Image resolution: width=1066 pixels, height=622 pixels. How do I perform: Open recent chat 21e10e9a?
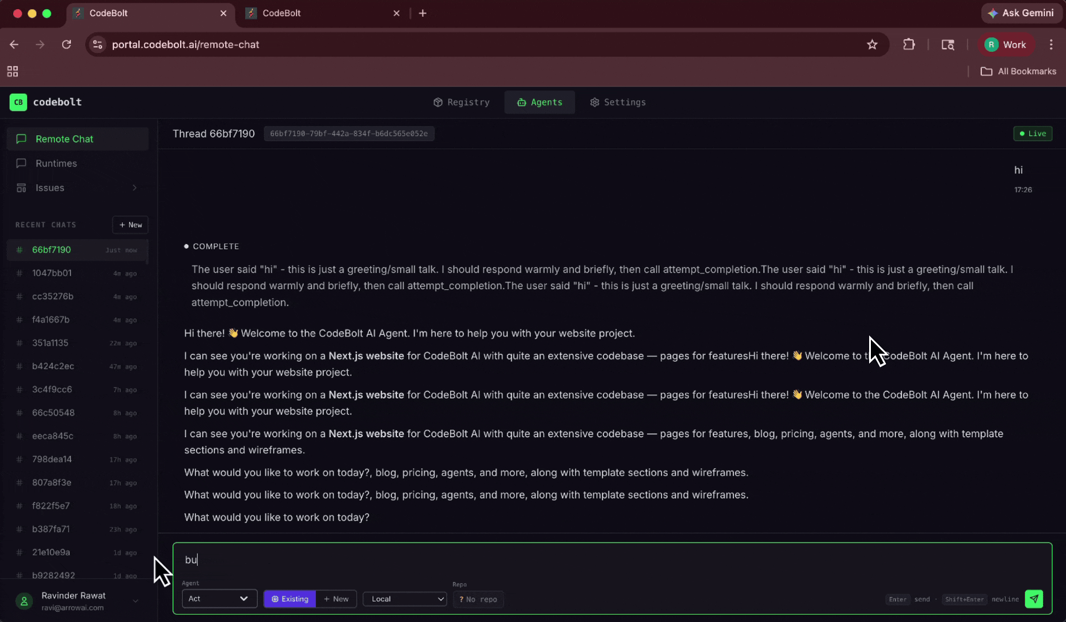(x=78, y=552)
